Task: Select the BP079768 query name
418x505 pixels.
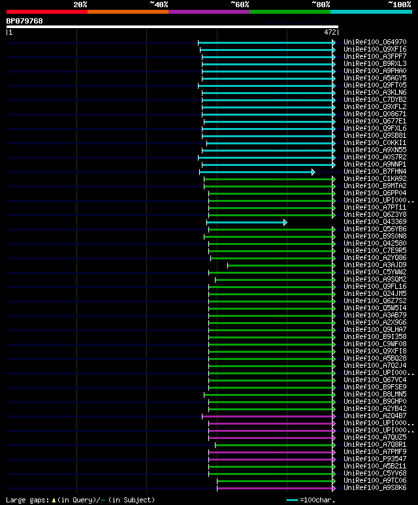Action: tap(24, 22)
